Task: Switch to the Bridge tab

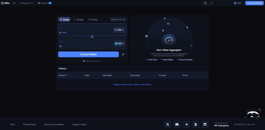Action: (79, 19)
